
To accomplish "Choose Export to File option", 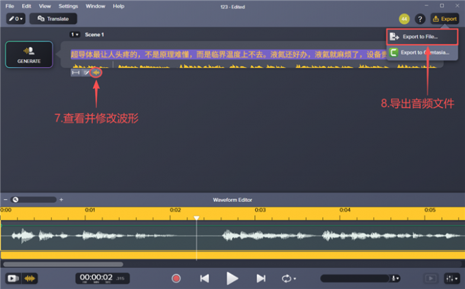I will point(422,37).
